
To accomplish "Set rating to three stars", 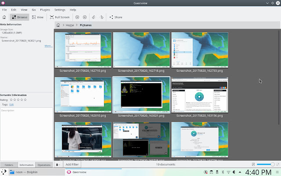I will coord(18,100).
